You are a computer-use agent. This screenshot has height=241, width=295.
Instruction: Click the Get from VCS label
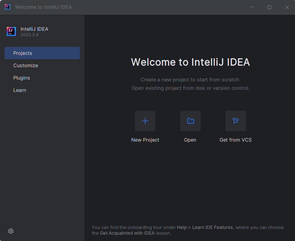point(236,140)
